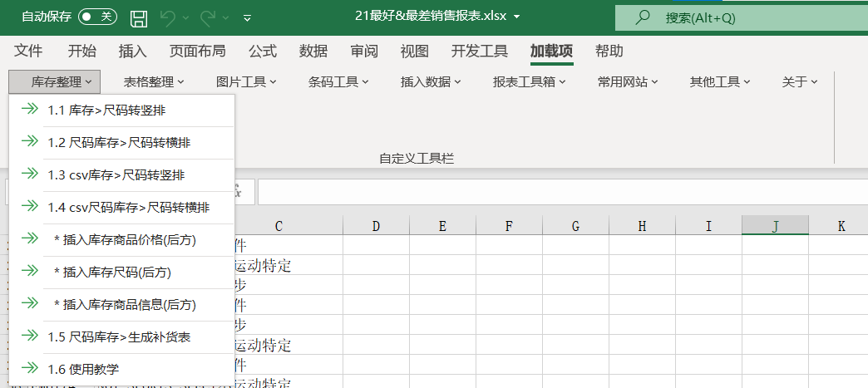
Task: Select column D header
Action: click(x=376, y=225)
